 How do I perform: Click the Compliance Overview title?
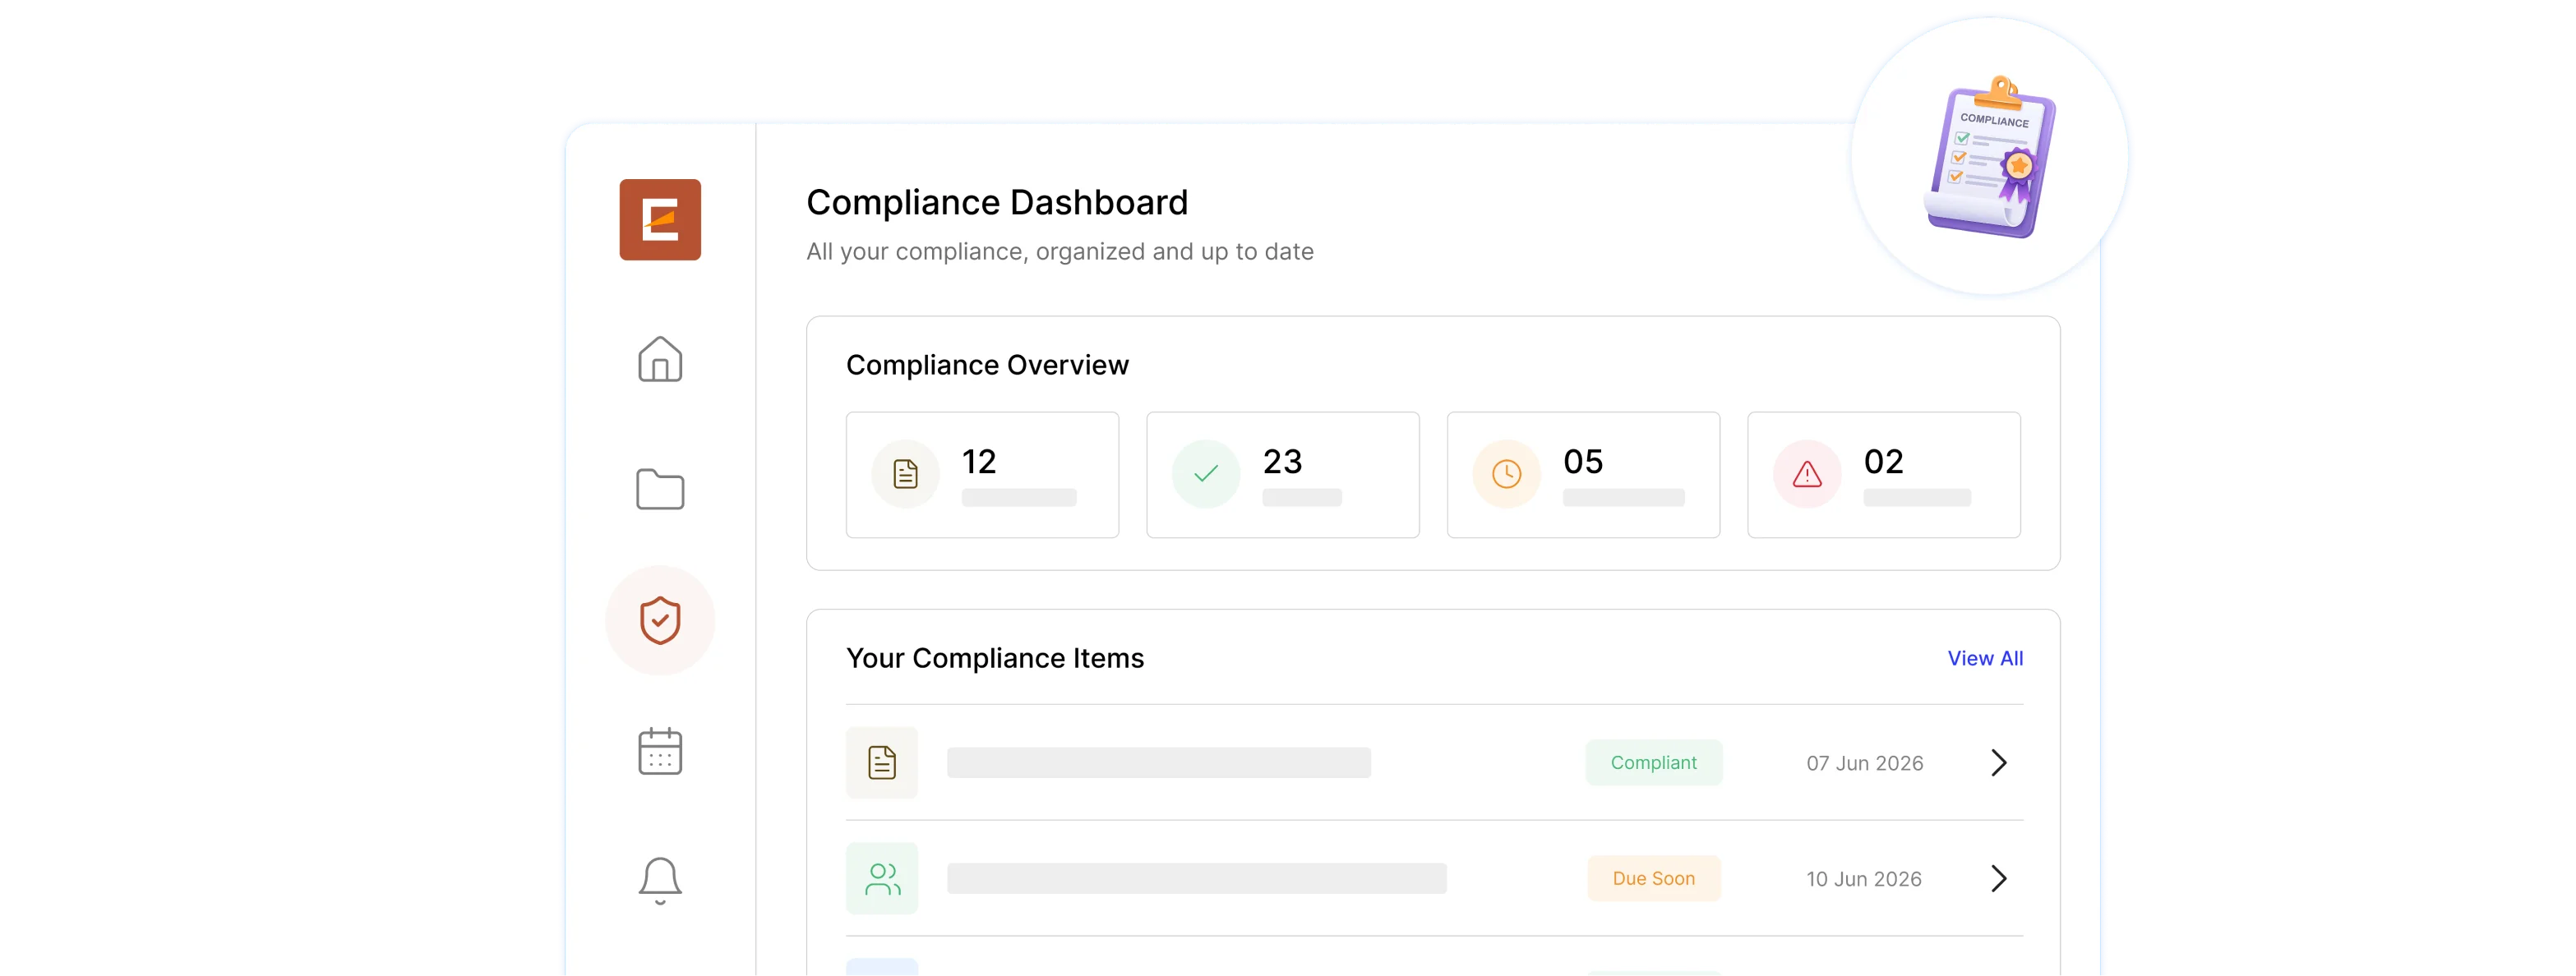tap(987, 365)
